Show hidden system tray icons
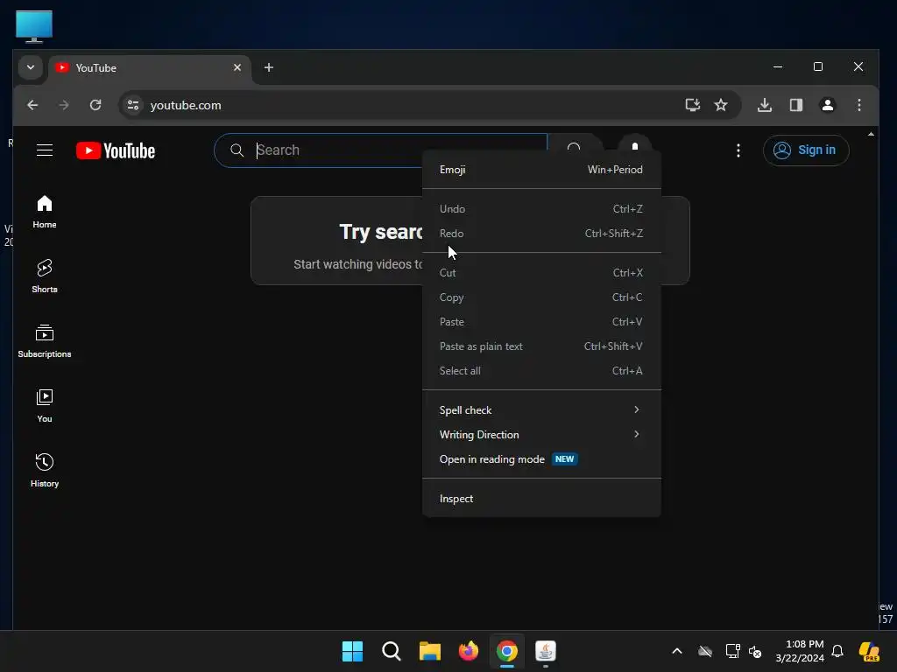 coord(677,651)
